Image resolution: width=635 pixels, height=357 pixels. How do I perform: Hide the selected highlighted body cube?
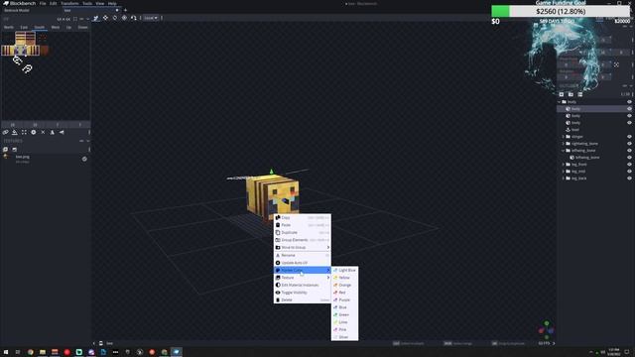pos(629,109)
